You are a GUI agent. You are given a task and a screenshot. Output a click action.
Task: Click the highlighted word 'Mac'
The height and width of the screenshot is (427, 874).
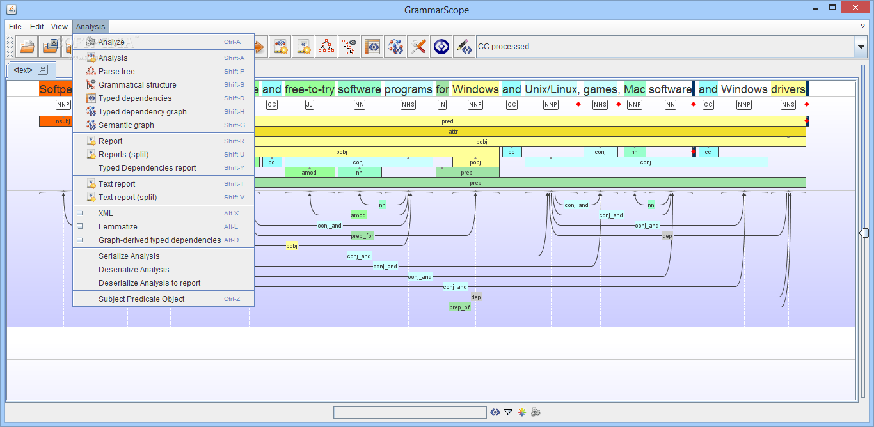tap(635, 89)
